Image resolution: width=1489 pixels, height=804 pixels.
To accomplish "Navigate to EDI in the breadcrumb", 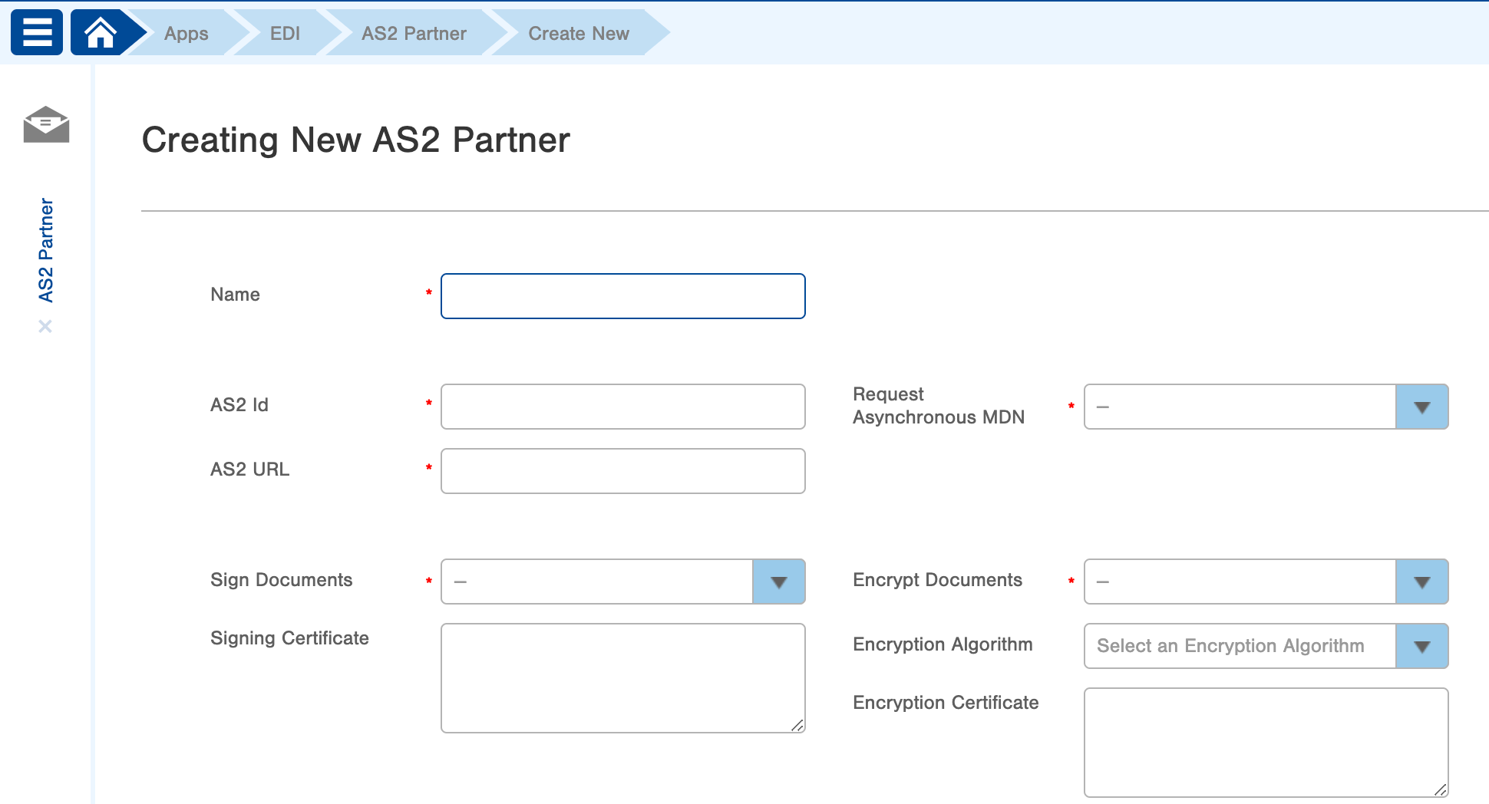I will [x=284, y=33].
